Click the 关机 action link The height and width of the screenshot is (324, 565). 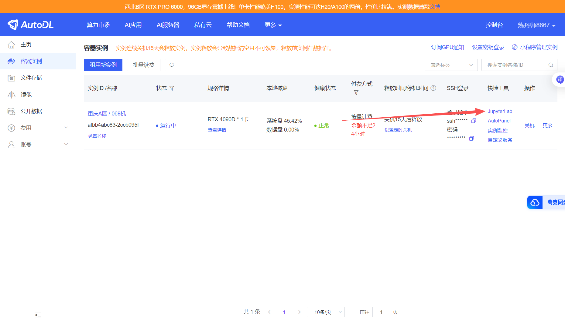click(529, 125)
